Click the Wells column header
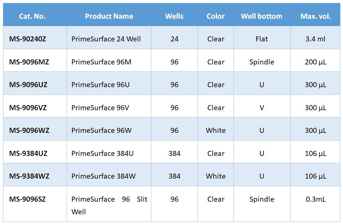 point(174,16)
